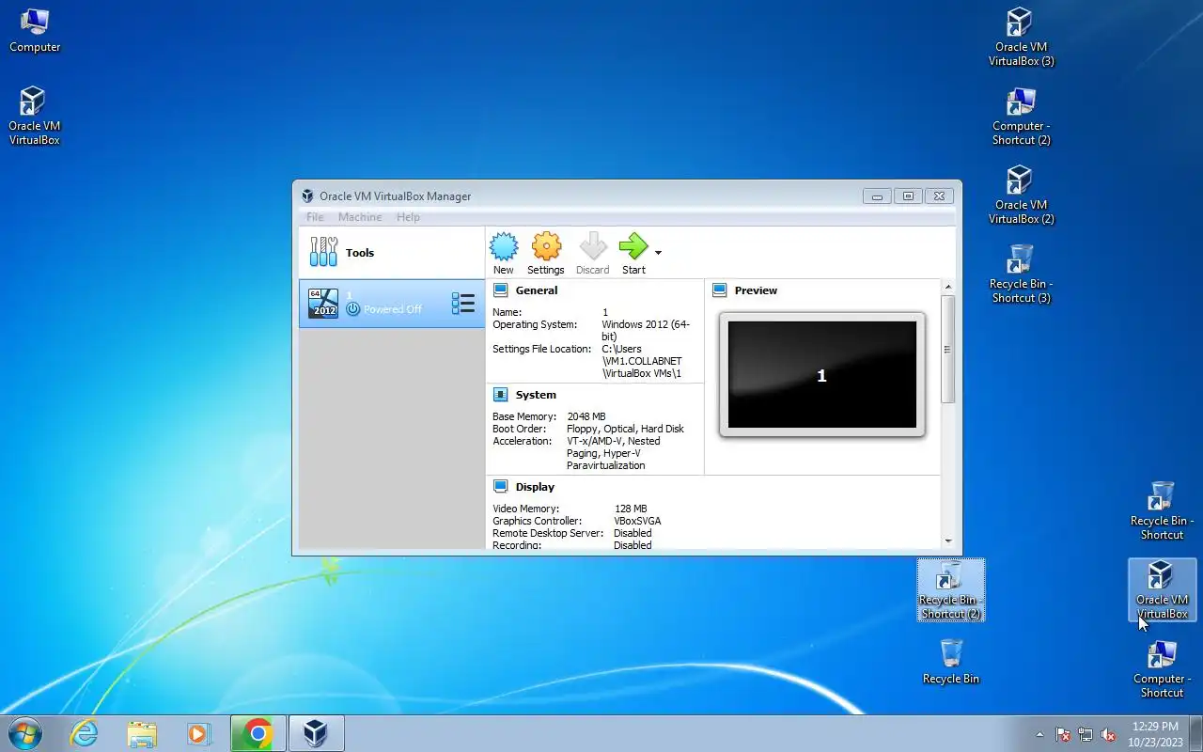Show hidden system tray icons arrow
This screenshot has height=752, width=1203.
pyautogui.click(x=1039, y=734)
